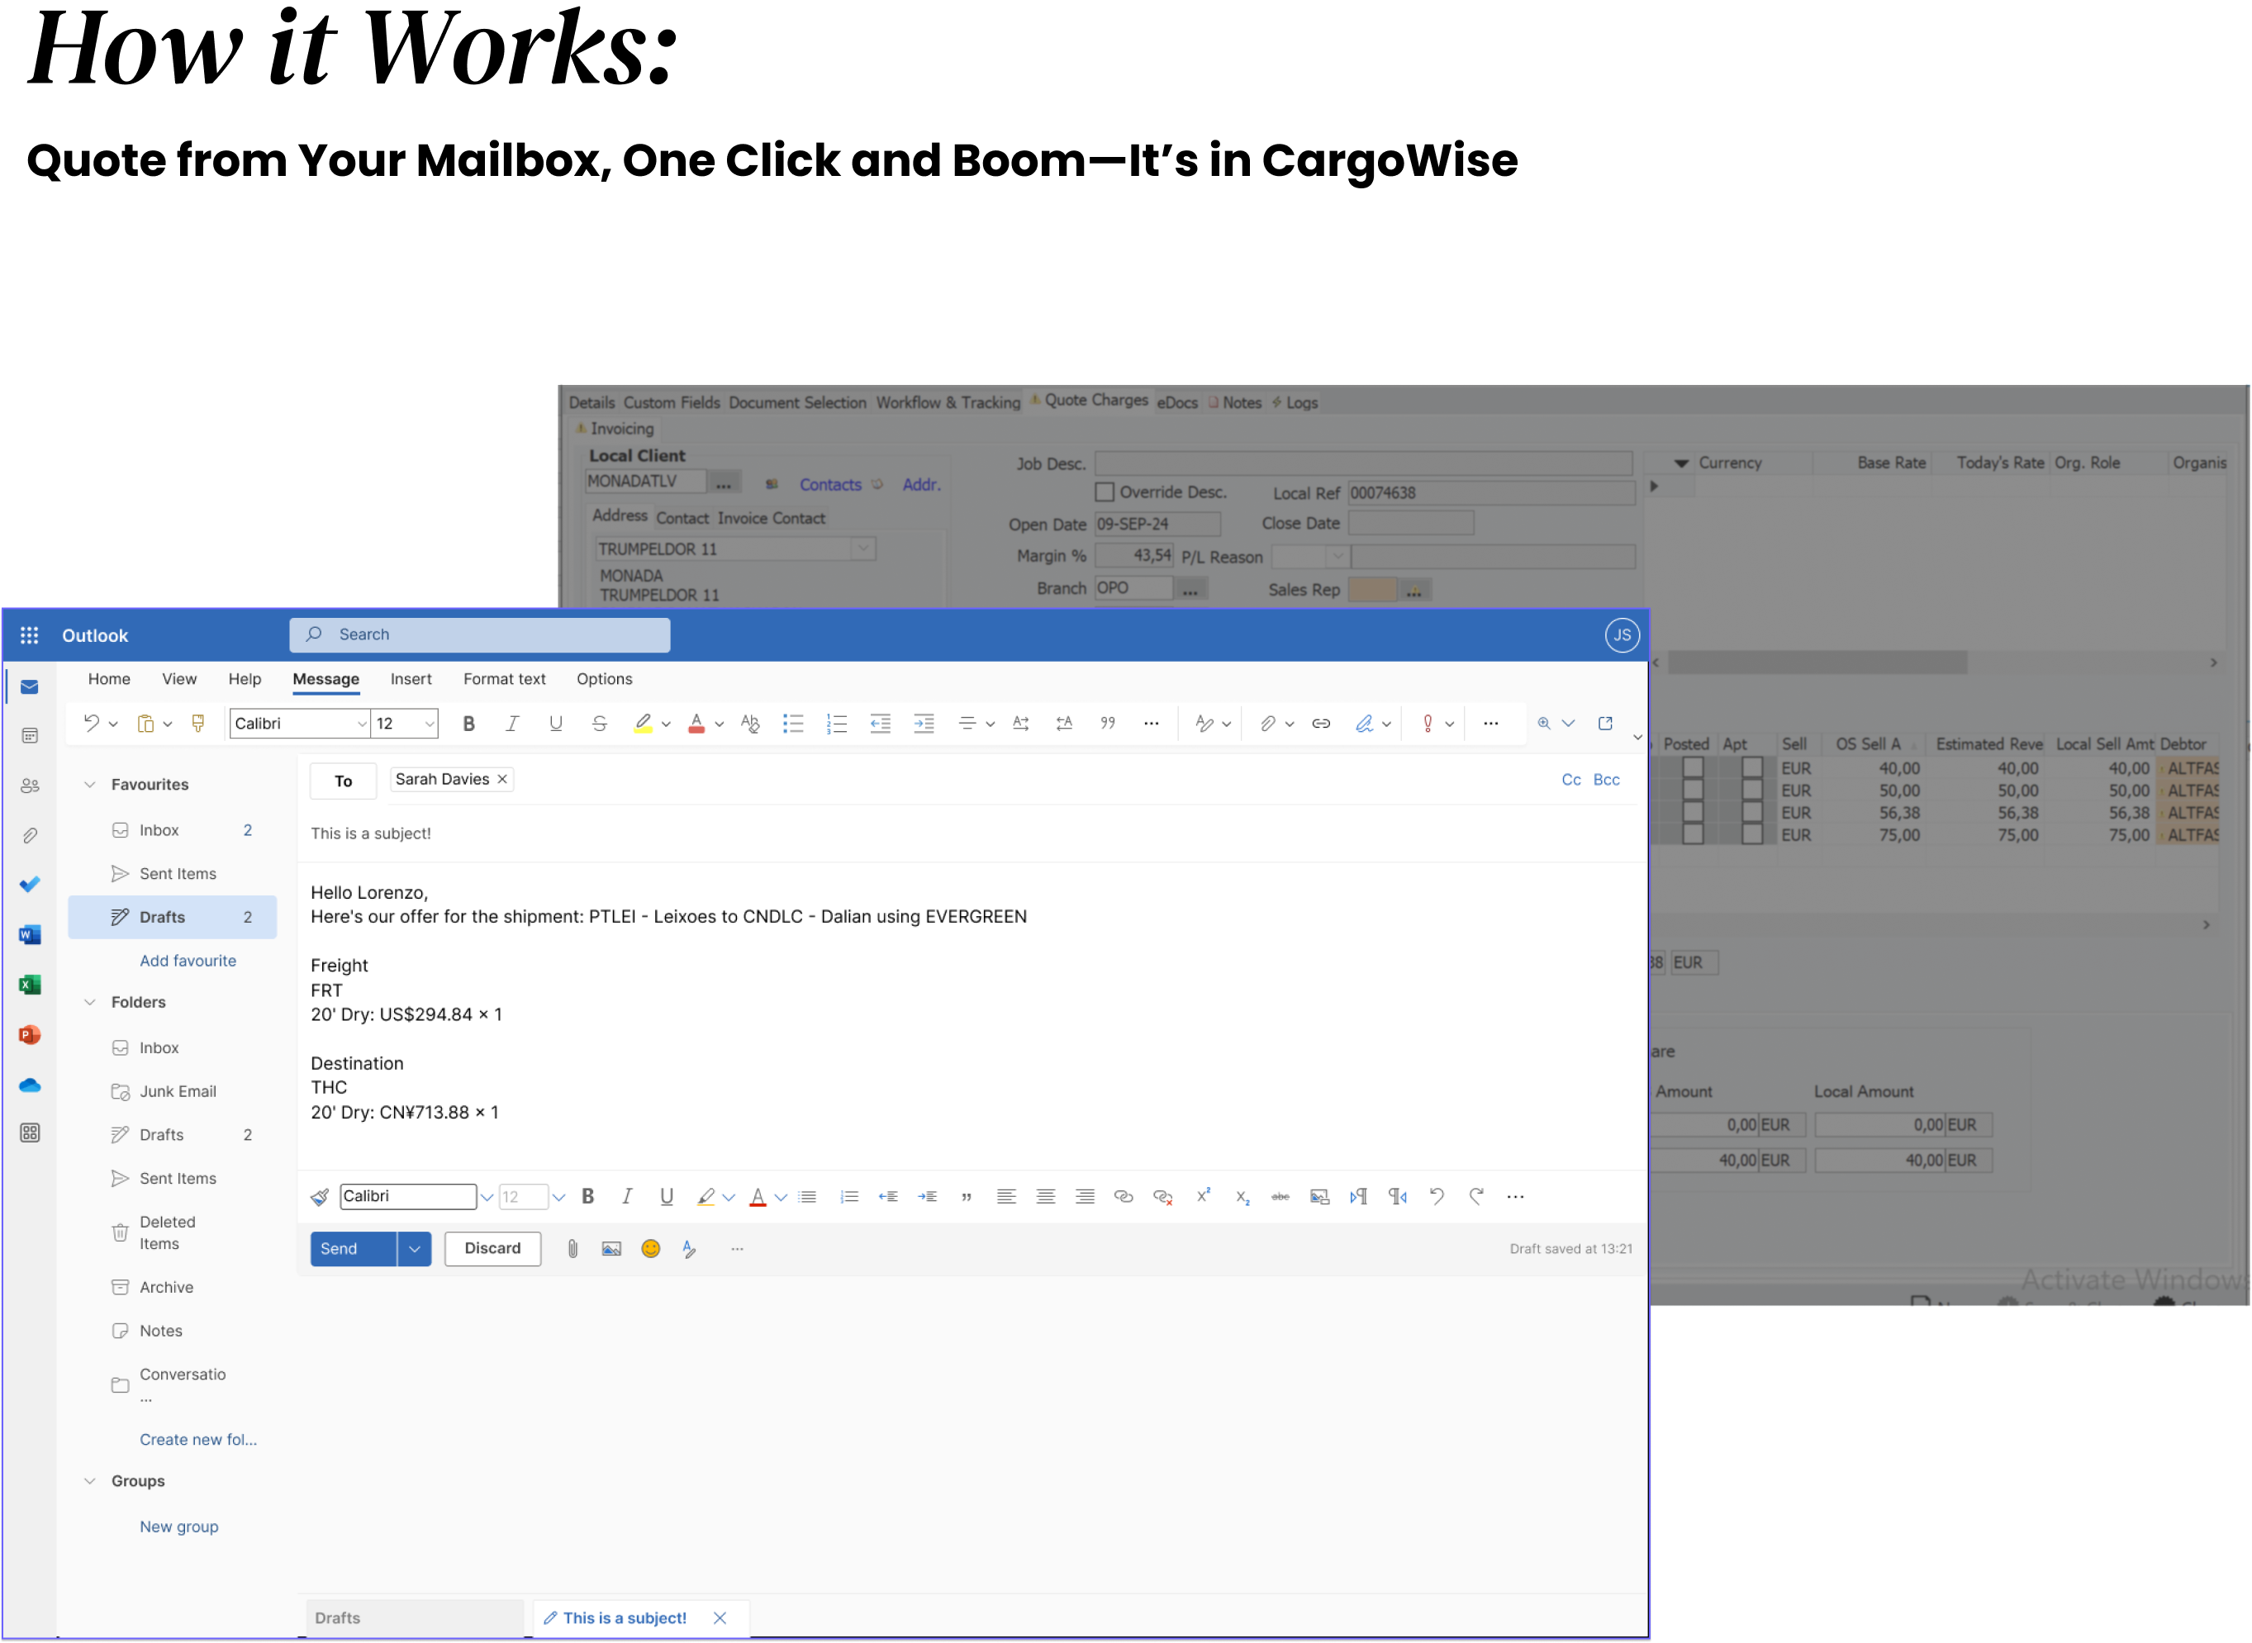This screenshot has height=1643, width=2252.
Task: Toggle bold in the top ribbon
Action: [x=468, y=724]
